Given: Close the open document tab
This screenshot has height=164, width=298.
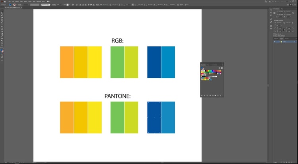Looking at the screenshot, I should click(x=21, y=8).
